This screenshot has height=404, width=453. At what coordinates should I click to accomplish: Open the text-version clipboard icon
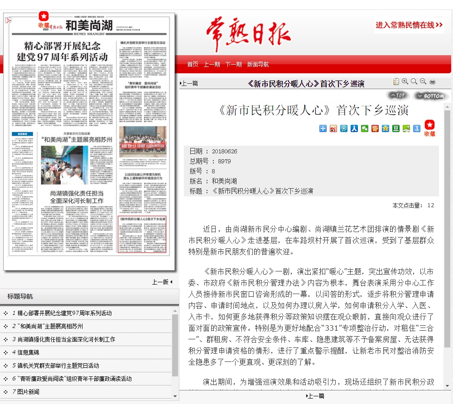tap(396, 82)
